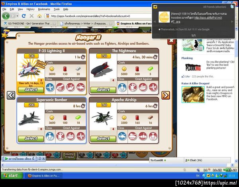The image size is (239, 187).
Task: Click Firefox back button
Action: coord(6,16)
